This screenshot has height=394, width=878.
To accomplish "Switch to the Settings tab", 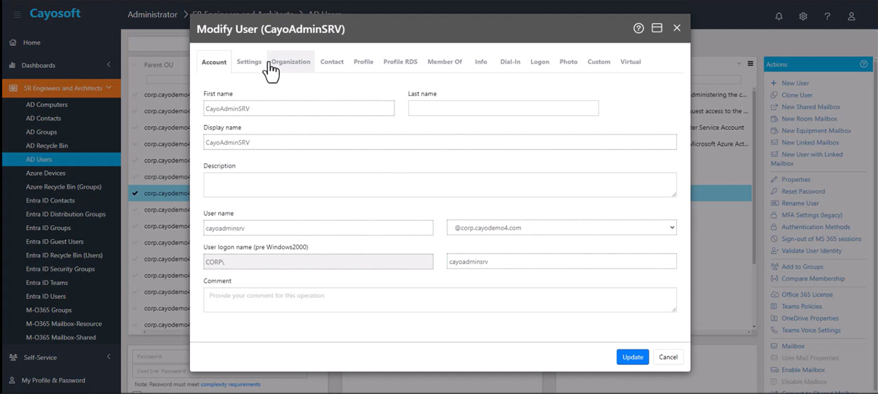I will [249, 62].
